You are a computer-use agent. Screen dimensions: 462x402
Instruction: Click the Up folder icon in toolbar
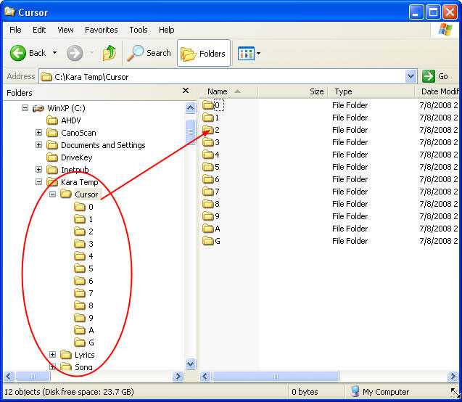pyautogui.click(x=110, y=53)
